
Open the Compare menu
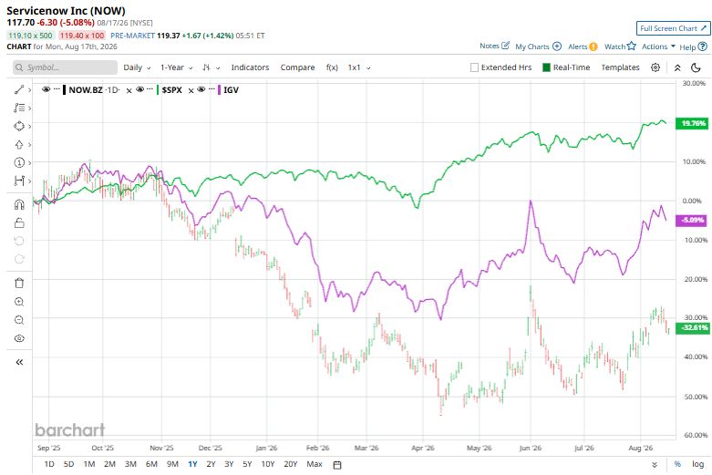coord(297,67)
